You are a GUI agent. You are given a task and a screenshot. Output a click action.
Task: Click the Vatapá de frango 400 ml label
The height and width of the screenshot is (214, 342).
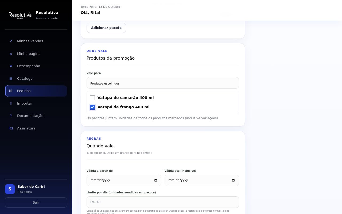click(x=123, y=107)
